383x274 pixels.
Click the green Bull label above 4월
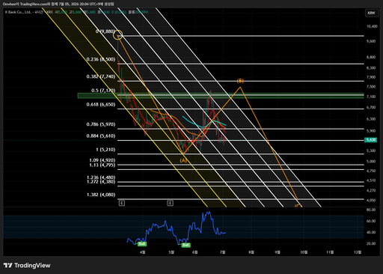click(x=142, y=244)
